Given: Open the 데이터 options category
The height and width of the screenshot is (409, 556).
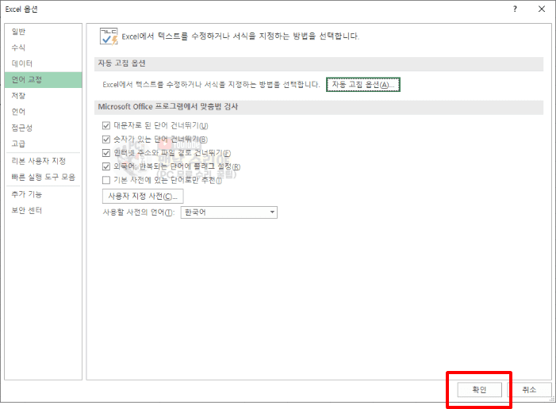Looking at the screenshot, I should point(21,63).
